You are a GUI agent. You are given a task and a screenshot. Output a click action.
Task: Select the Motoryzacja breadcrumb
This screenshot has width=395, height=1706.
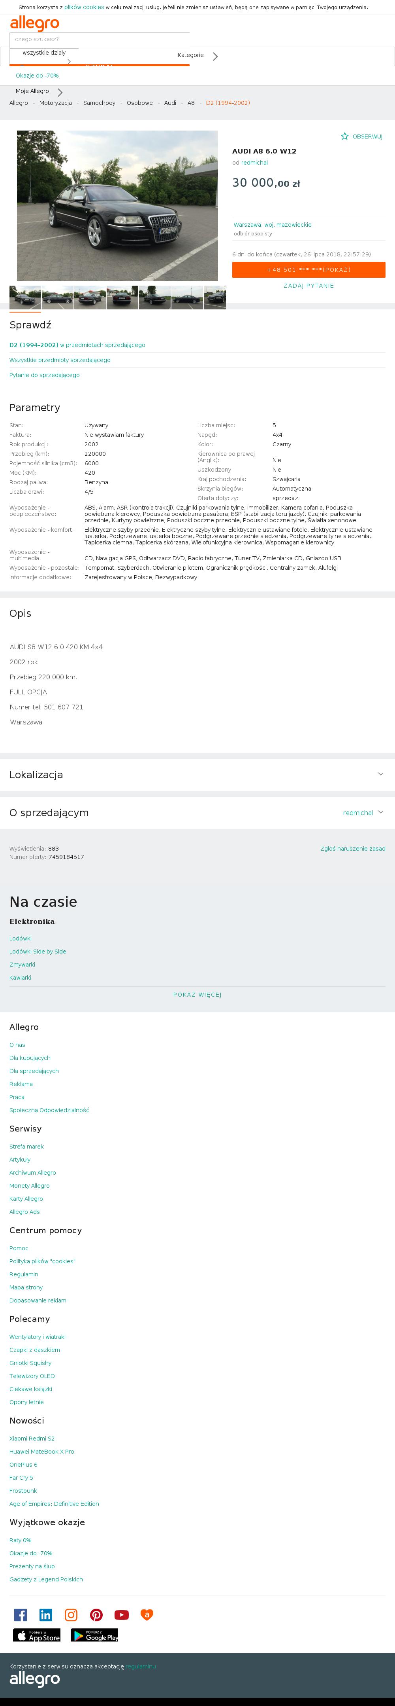coord(56,102)
